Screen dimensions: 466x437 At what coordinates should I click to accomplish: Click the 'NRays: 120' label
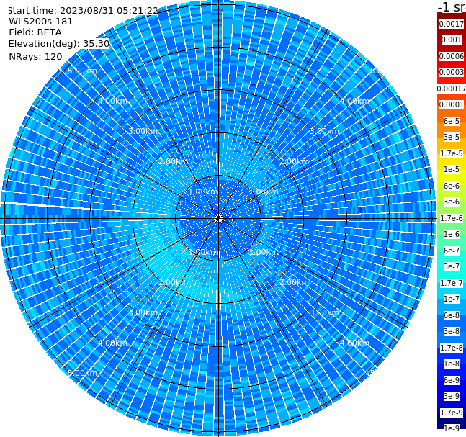(35, 56)
